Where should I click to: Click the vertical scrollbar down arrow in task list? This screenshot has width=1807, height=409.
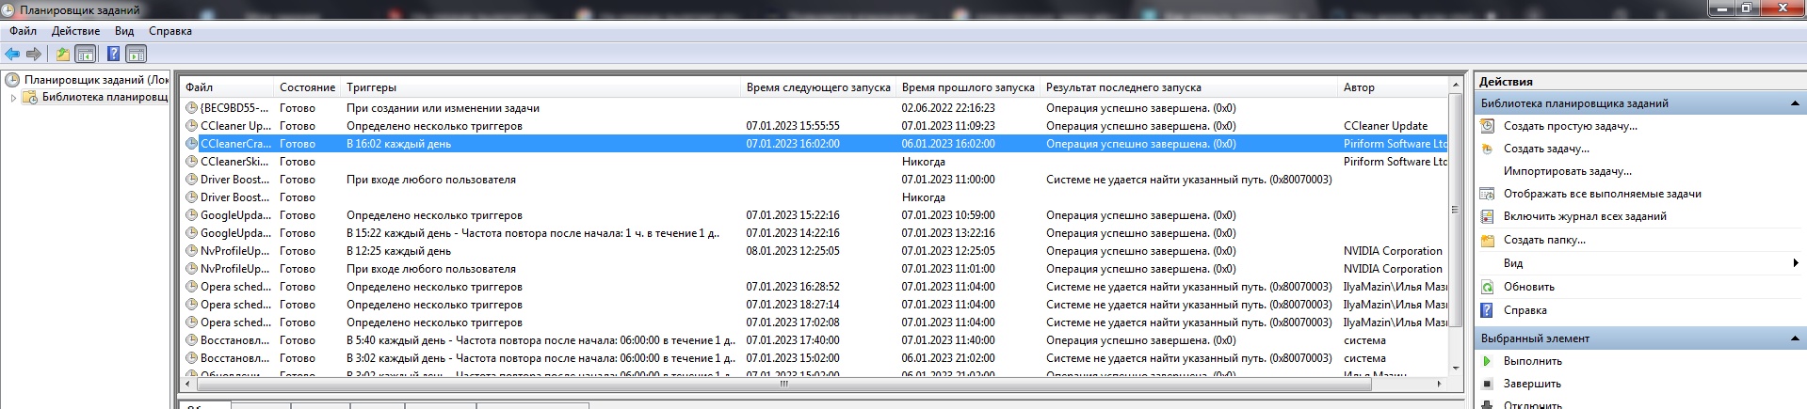(x=1456, y=369)
